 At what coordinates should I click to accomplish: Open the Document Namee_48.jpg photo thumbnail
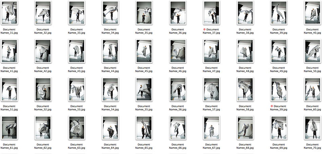tap(245, 51)
